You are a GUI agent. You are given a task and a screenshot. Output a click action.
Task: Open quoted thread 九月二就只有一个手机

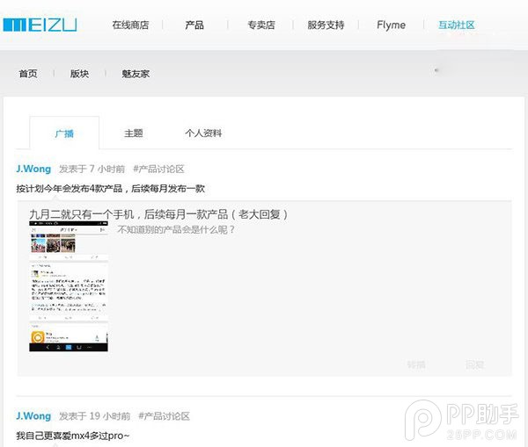coord(158,214)
